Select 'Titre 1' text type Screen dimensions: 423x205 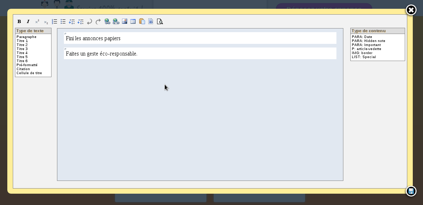coord(22,41)
